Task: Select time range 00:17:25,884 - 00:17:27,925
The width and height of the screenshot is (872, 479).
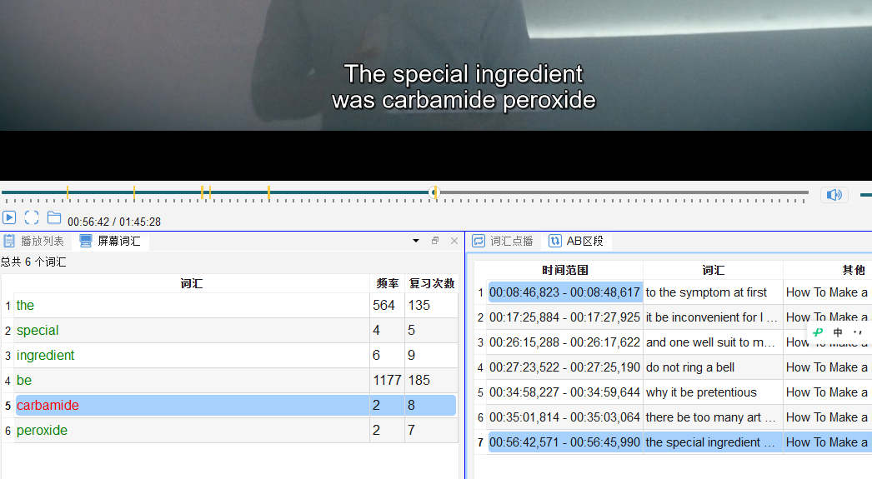Action: coord(564,317)
